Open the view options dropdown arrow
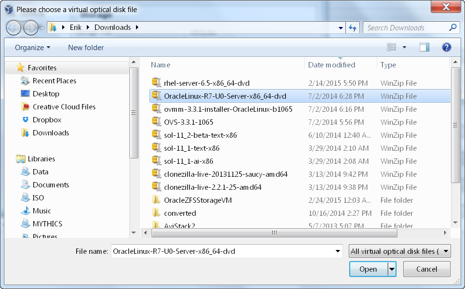 404,47
